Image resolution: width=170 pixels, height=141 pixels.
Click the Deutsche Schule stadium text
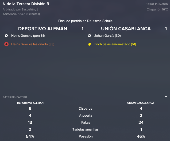[100, 21]
